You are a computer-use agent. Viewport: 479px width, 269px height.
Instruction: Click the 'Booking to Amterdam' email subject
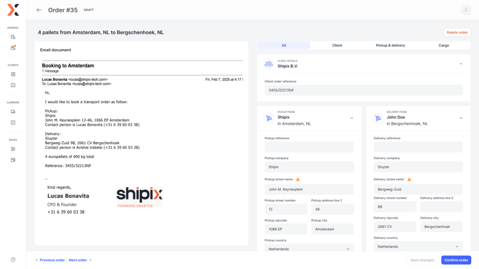[68, 65]
